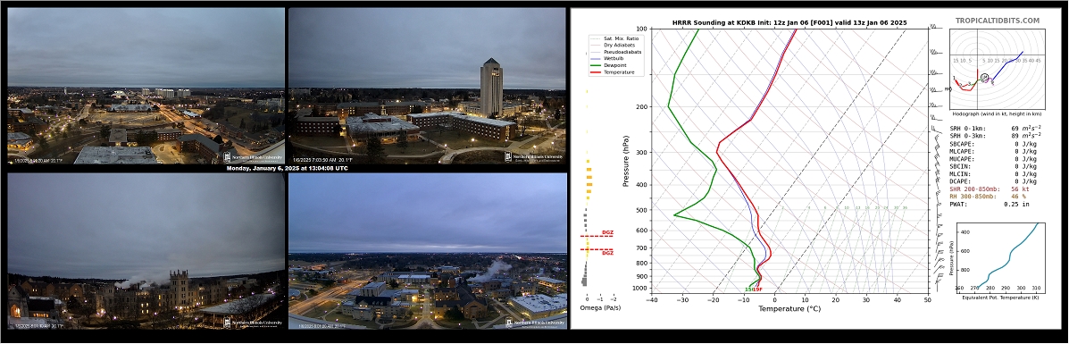This screenshot has width=1069, height=344.
Task: Click the upper red DGZ marker label
Action: [x=606, y=232]
